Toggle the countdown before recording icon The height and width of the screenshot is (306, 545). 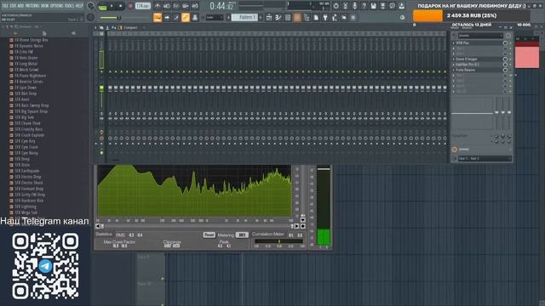point(176,6)
